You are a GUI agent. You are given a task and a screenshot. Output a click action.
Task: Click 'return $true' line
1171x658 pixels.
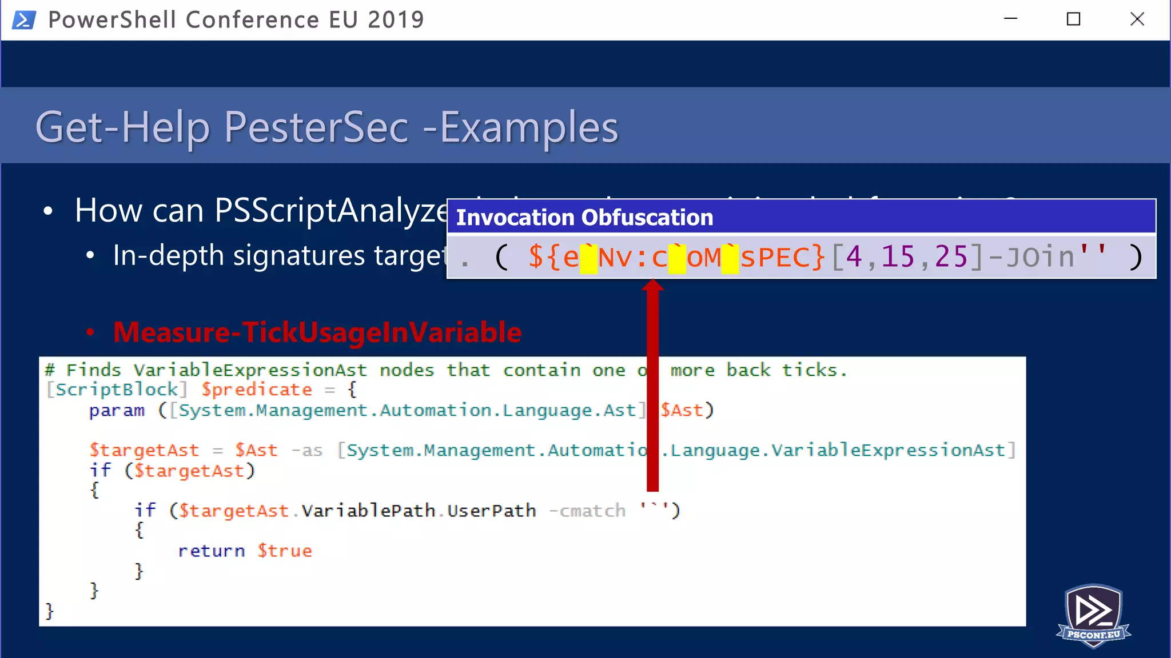point(245,551)
